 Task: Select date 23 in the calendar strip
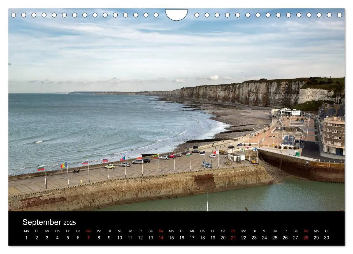254,238
